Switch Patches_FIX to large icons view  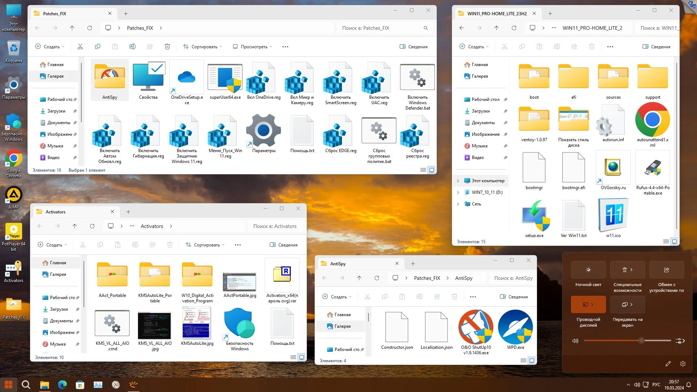click(431, 170)
